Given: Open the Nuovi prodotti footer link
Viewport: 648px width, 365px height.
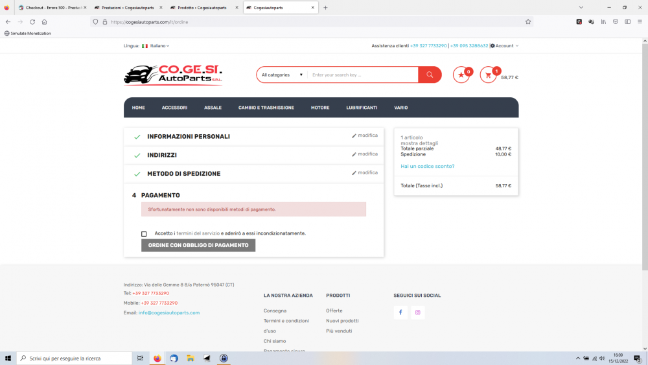Looking at the screenshot, I should pyautogui.click(x=342, y=321).
